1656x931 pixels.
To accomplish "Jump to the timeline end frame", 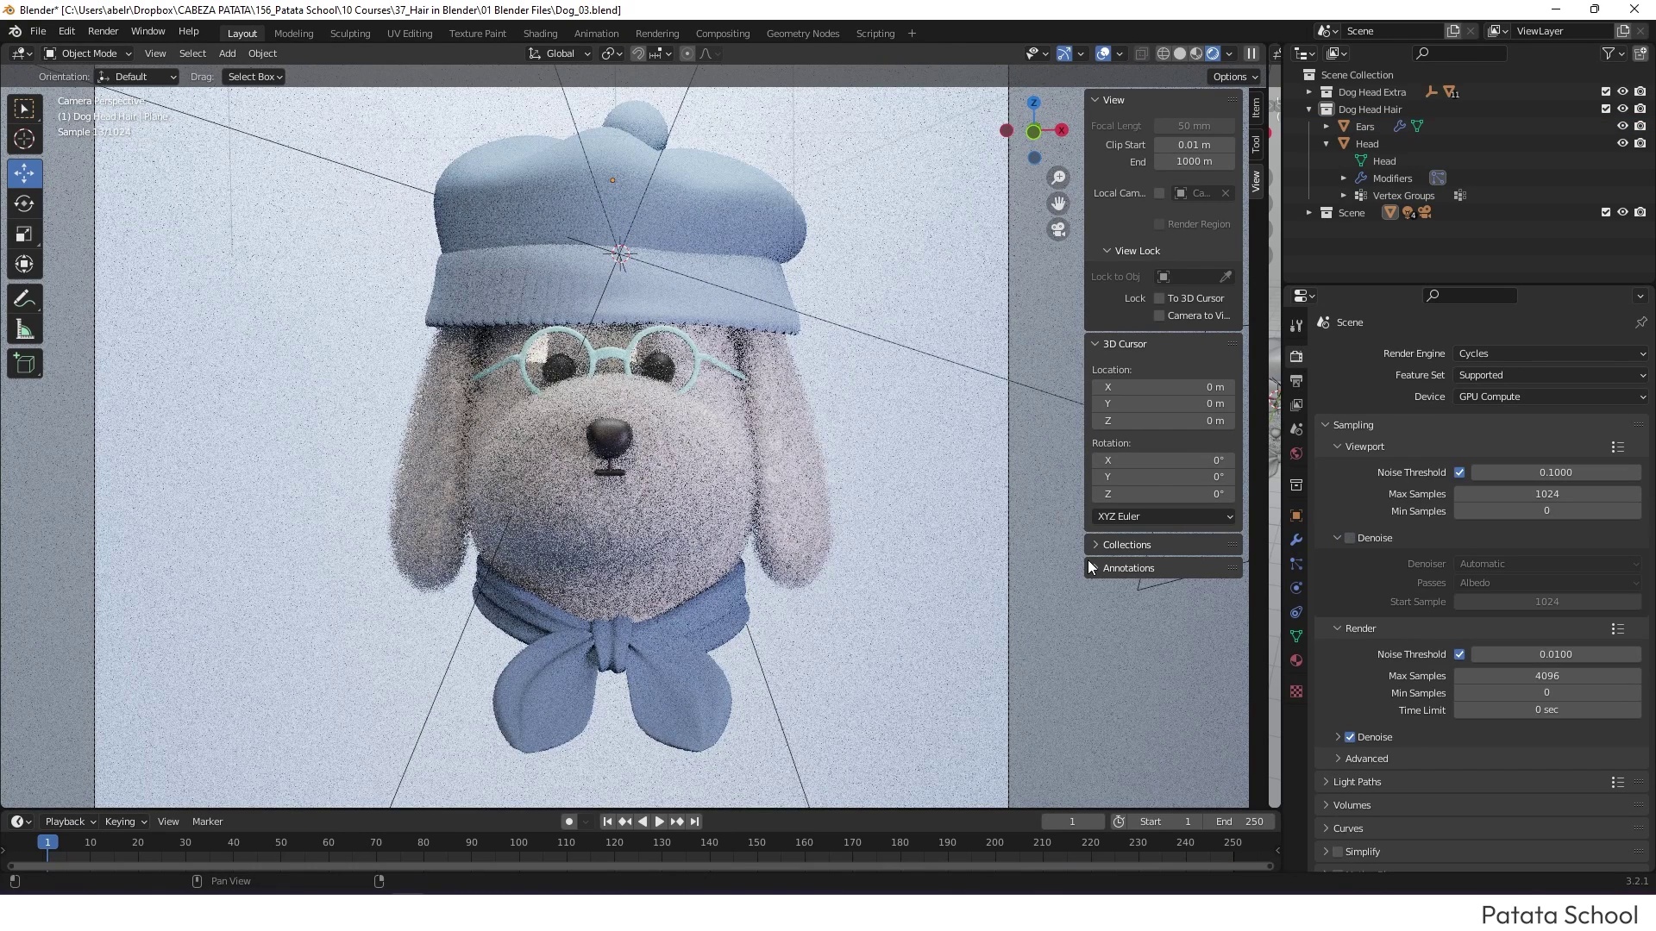I will [x=694, y=822].
